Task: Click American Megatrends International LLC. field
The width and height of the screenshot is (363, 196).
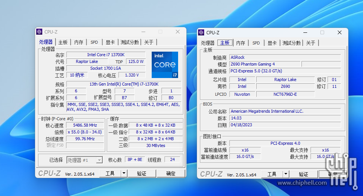Action: (285, 111)
